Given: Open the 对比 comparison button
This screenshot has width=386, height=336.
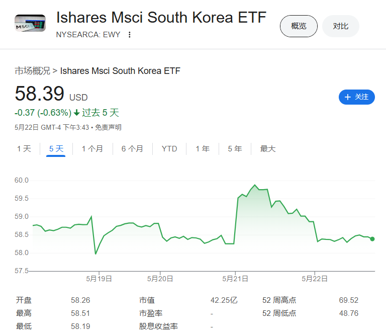Looking at the screenshot, I should (340, 26).
